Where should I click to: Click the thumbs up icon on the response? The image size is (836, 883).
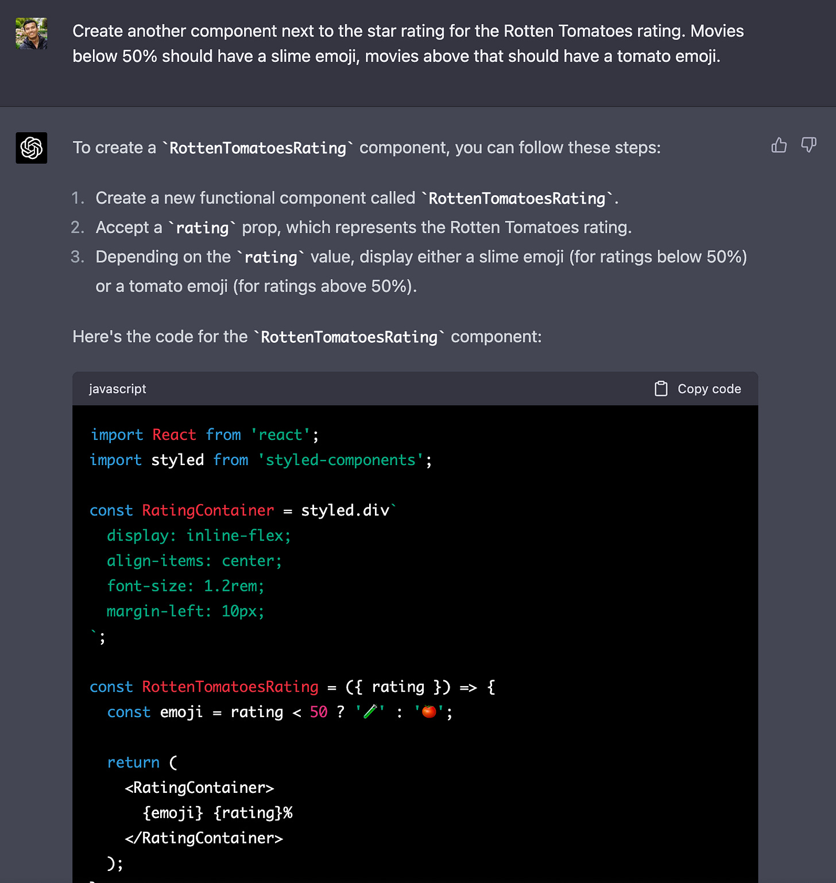pos(779,145)
